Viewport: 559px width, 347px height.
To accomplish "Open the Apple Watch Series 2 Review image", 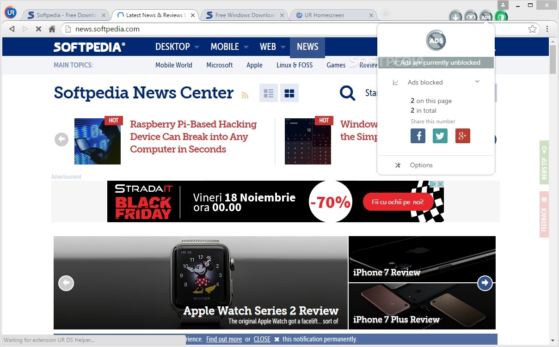I will point(201,283).
